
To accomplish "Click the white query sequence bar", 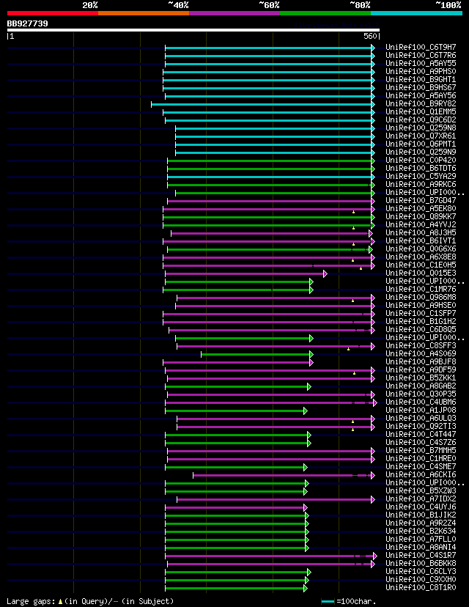I will coord(193,30).
